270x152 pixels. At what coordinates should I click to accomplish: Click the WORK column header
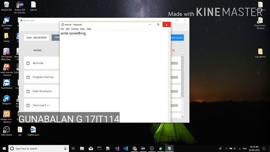38,50
